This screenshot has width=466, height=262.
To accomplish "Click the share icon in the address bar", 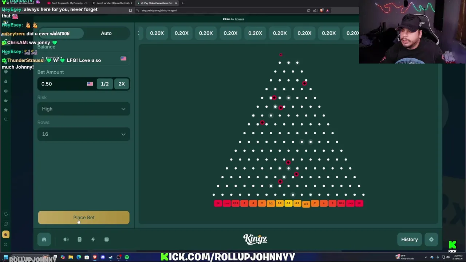I will pyautogui.click(x=315, y=10).
